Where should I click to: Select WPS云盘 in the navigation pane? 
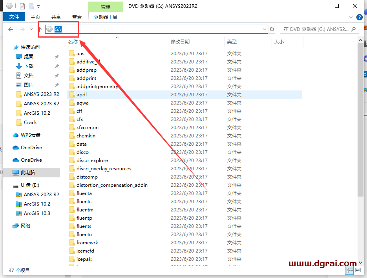click(31, 135)
